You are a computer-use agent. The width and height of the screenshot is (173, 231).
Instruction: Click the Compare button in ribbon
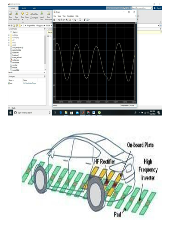click(34, 18)
